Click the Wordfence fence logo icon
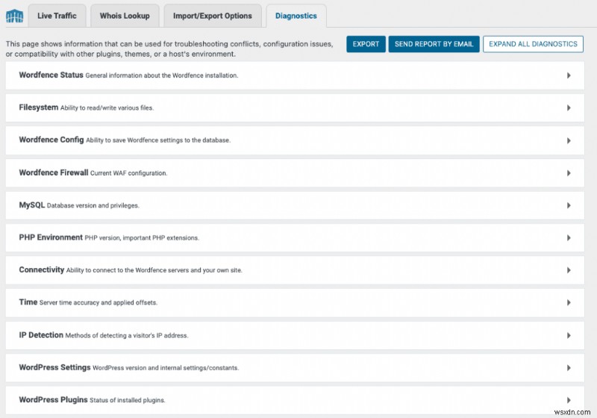Screen dimensions: 597x418 (x=14, y=16)
